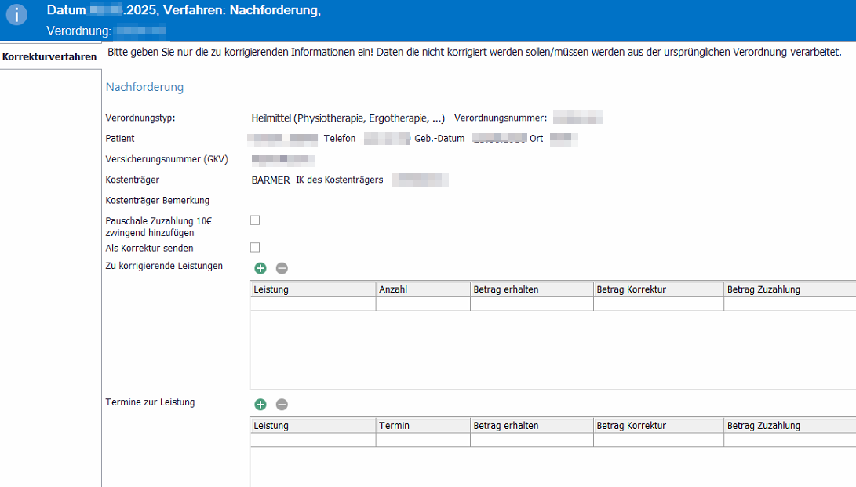Click the Versicherungsnummer (GKV) label
This screenshot has width=856, height=487.
click(x=166, y=159)
